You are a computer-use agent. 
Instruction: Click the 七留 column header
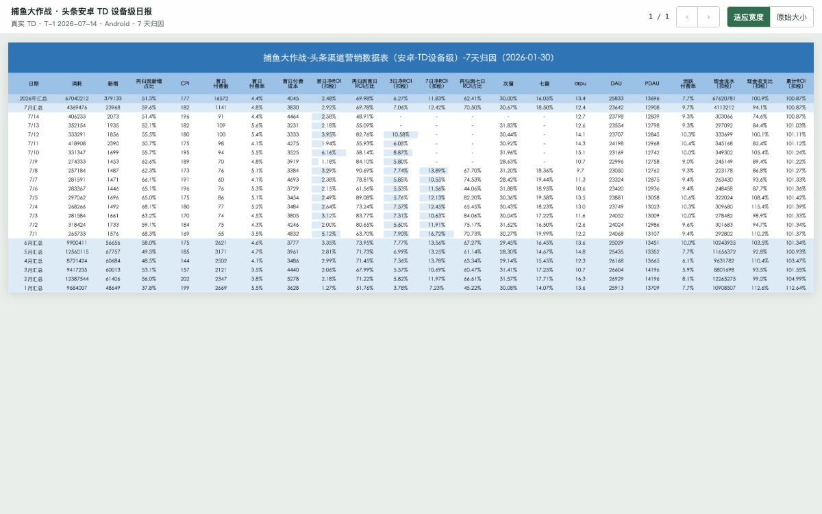click(544, 84)
